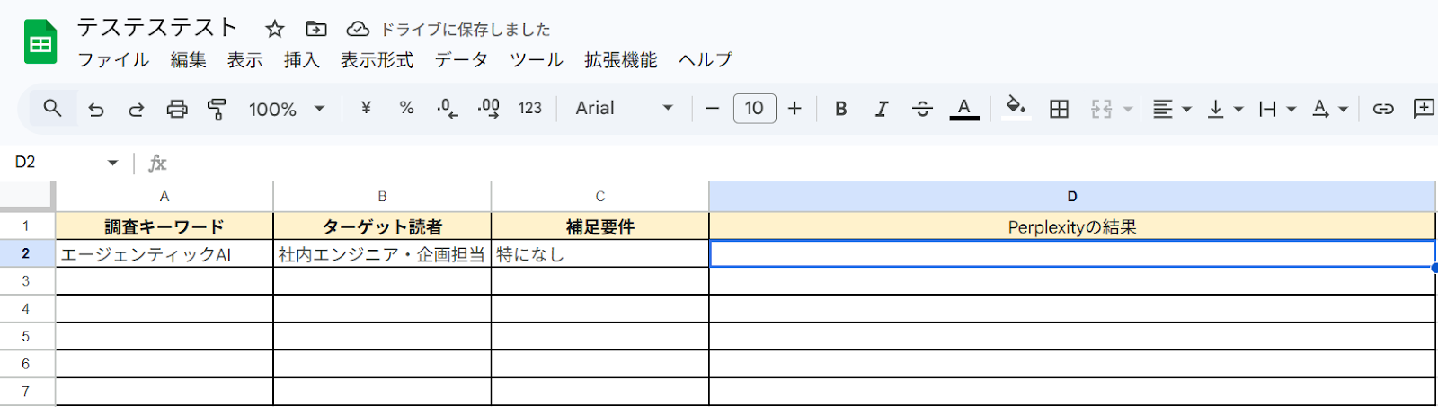This screenshot has width=1438, height=407.
Task: Select cell ターゲット読者
Action: (x=382, y=226)
